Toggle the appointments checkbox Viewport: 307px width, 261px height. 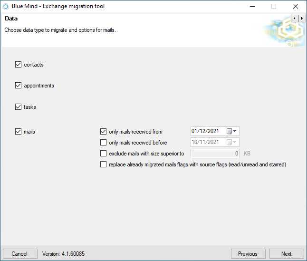click(x=18, y=86)
